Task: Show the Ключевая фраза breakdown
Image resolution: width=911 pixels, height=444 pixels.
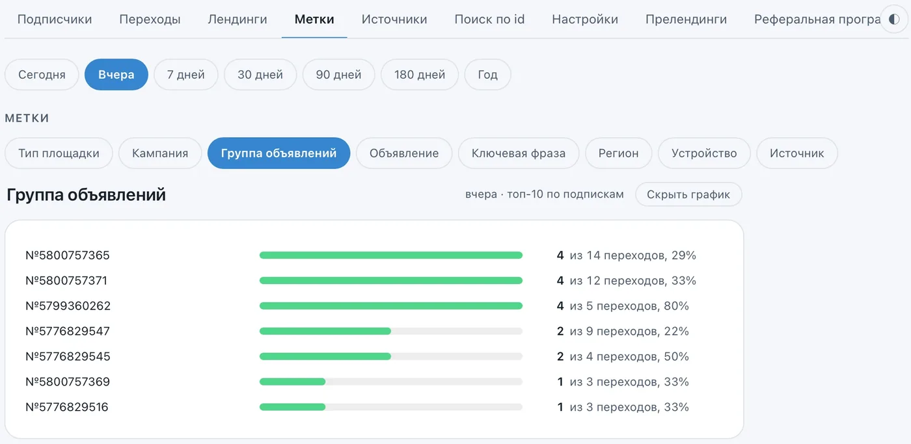Action: tap(519, 153)
